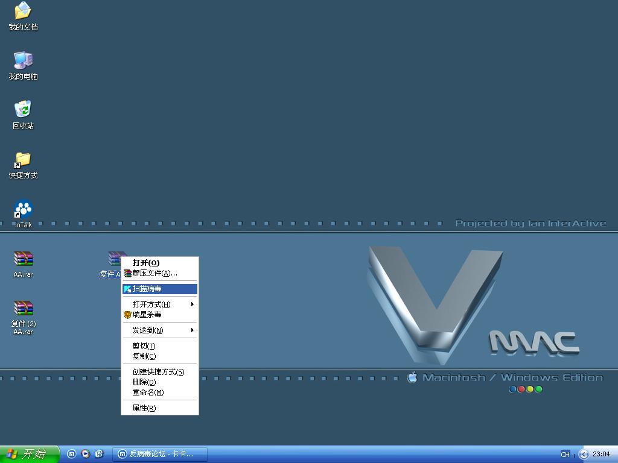The height and width of the screenshot is (463, 618).
Task: Click the Kaspersky icon beside 扫描病毒
Action: [127, 289]
